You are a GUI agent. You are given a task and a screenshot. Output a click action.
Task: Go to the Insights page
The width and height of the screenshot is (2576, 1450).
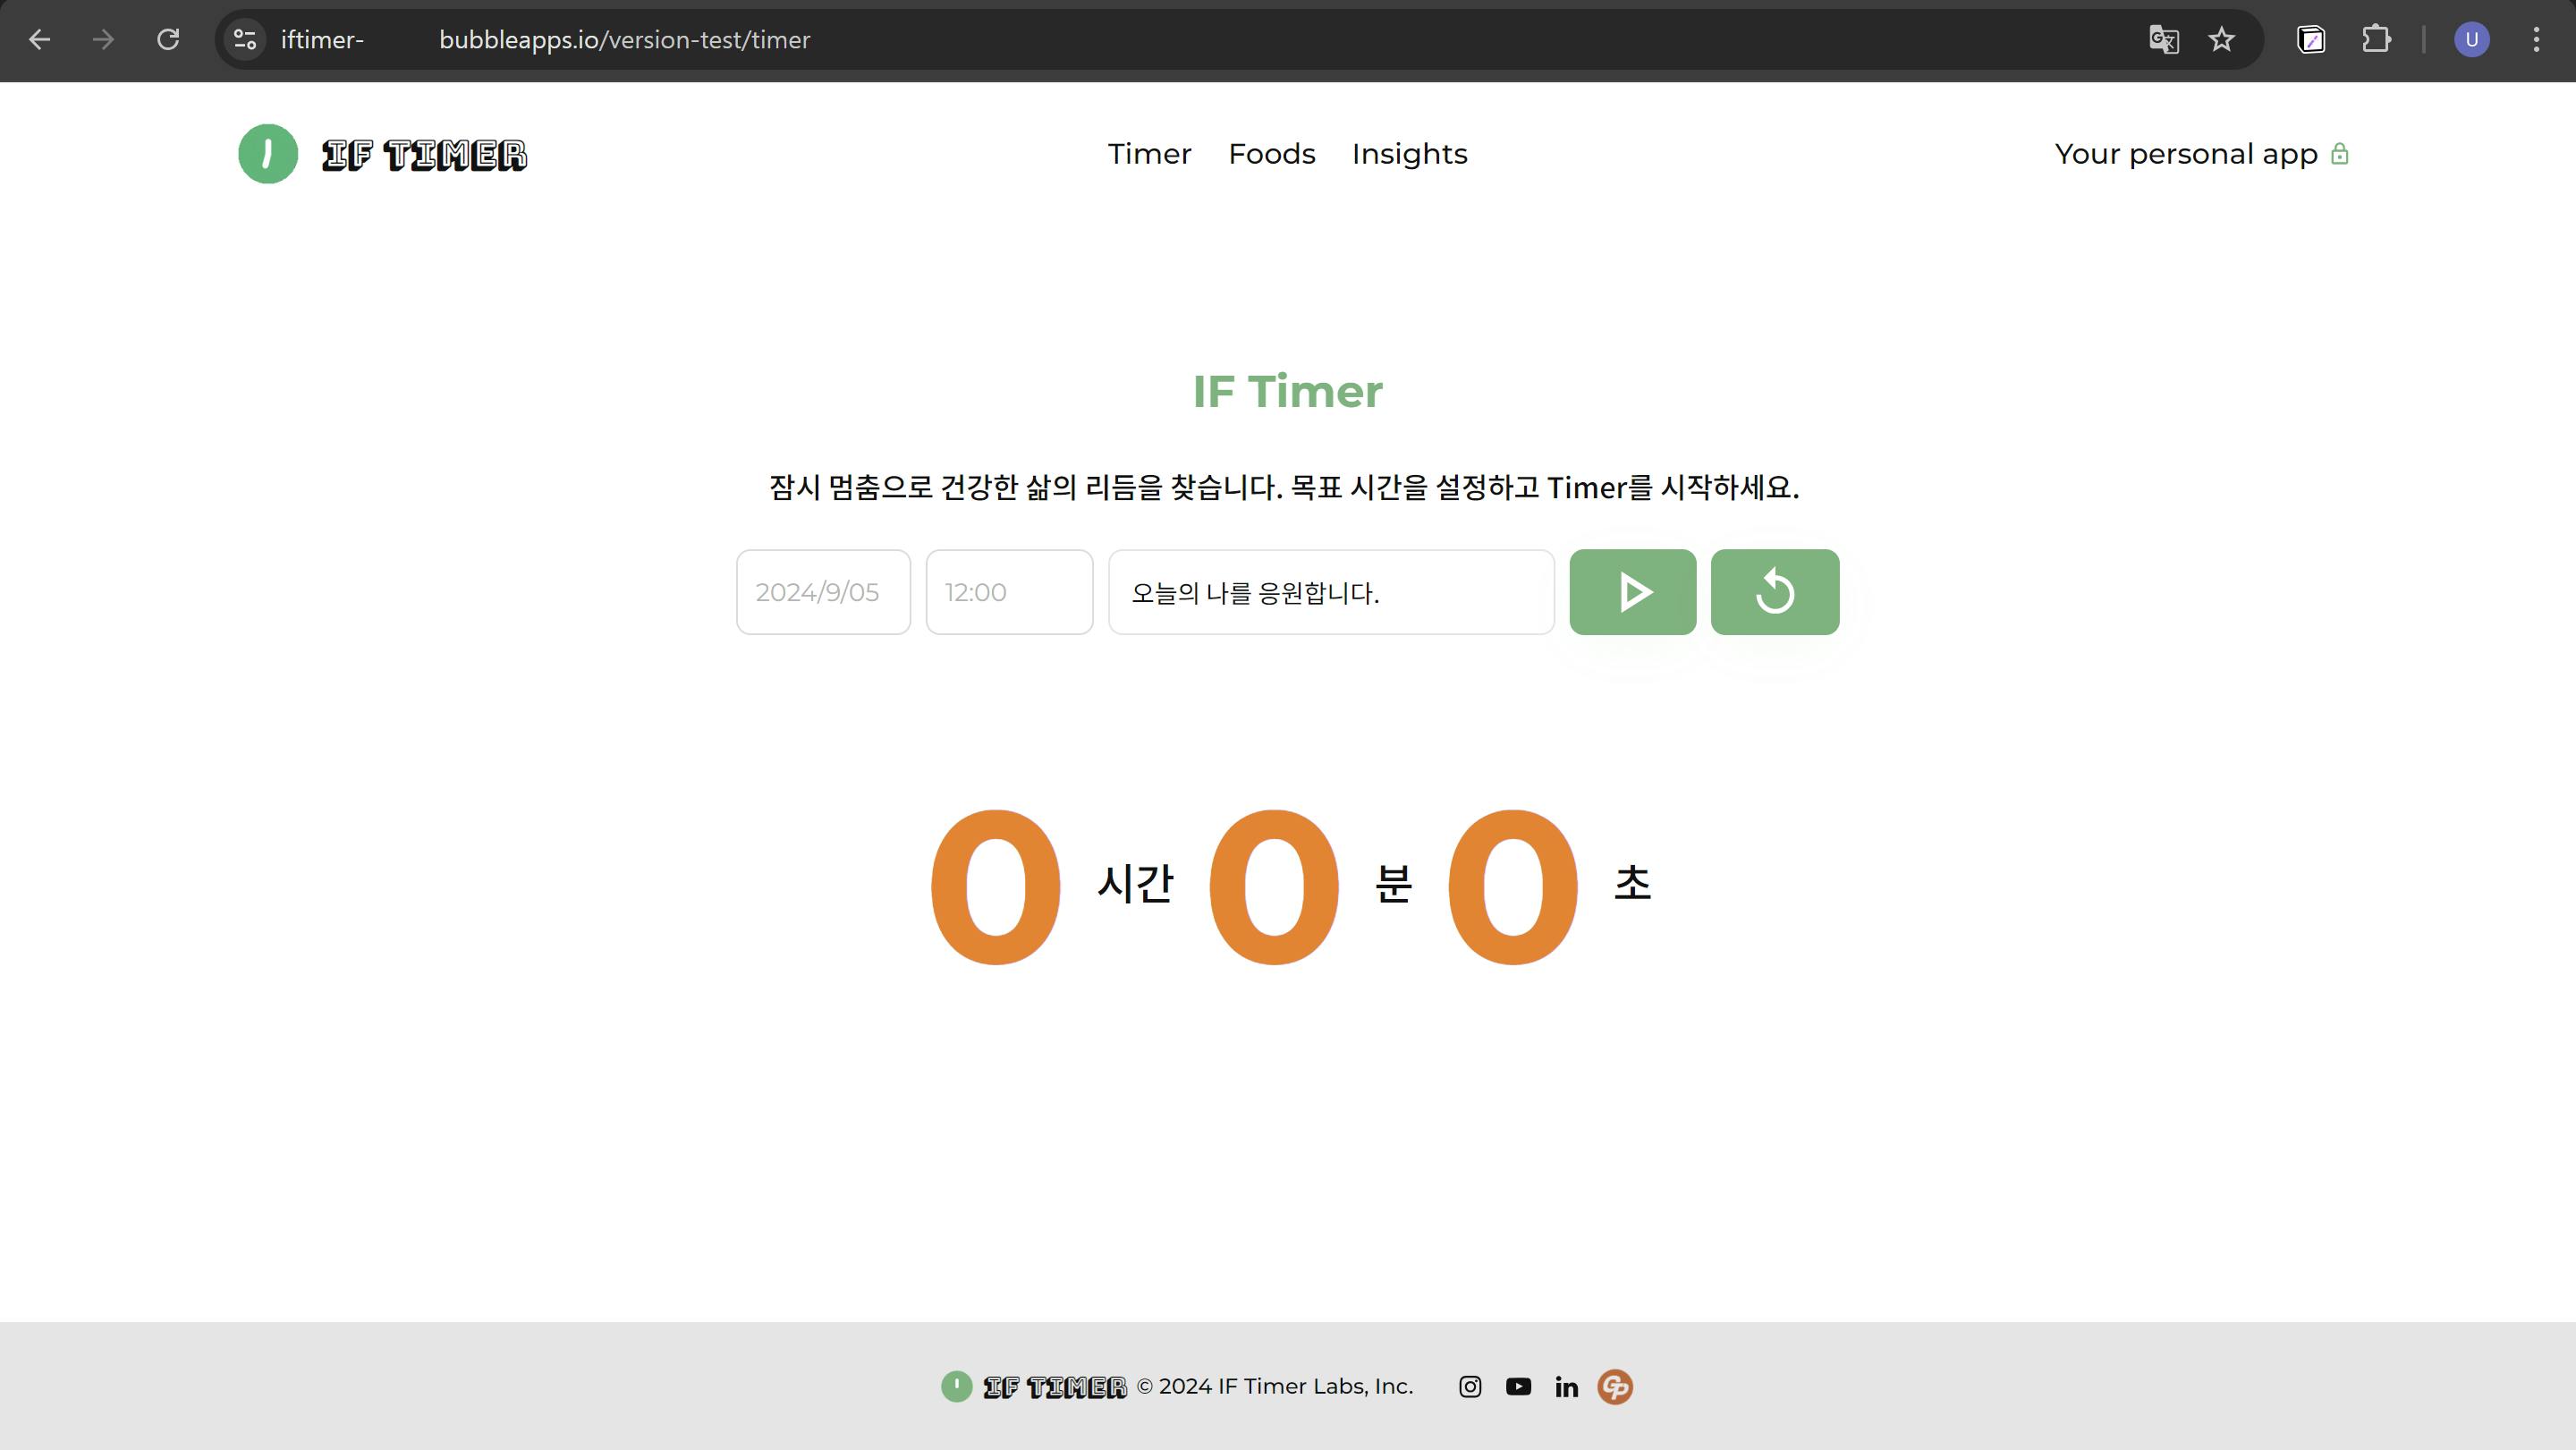(1409, 154)
